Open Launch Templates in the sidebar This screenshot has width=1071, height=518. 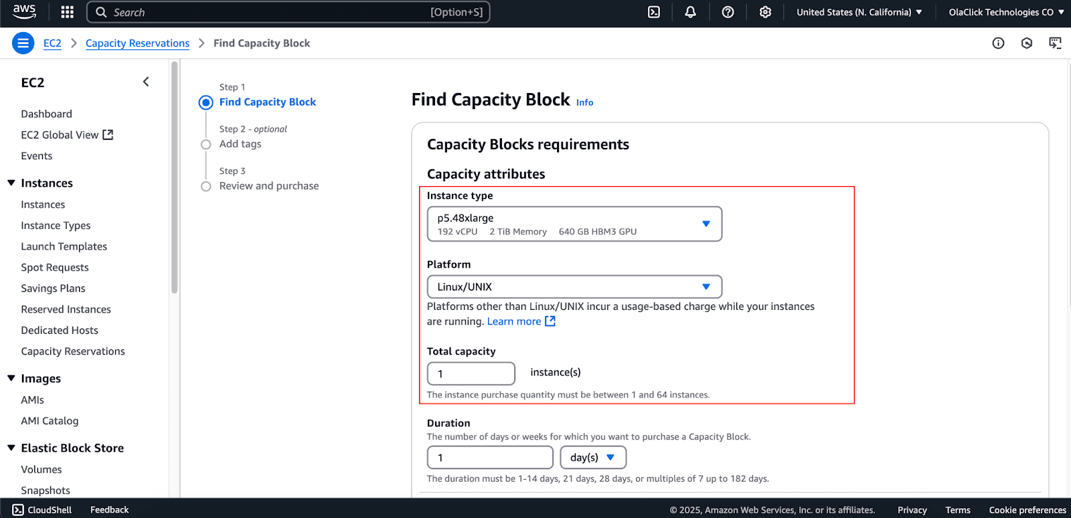[x=64, y=246]
